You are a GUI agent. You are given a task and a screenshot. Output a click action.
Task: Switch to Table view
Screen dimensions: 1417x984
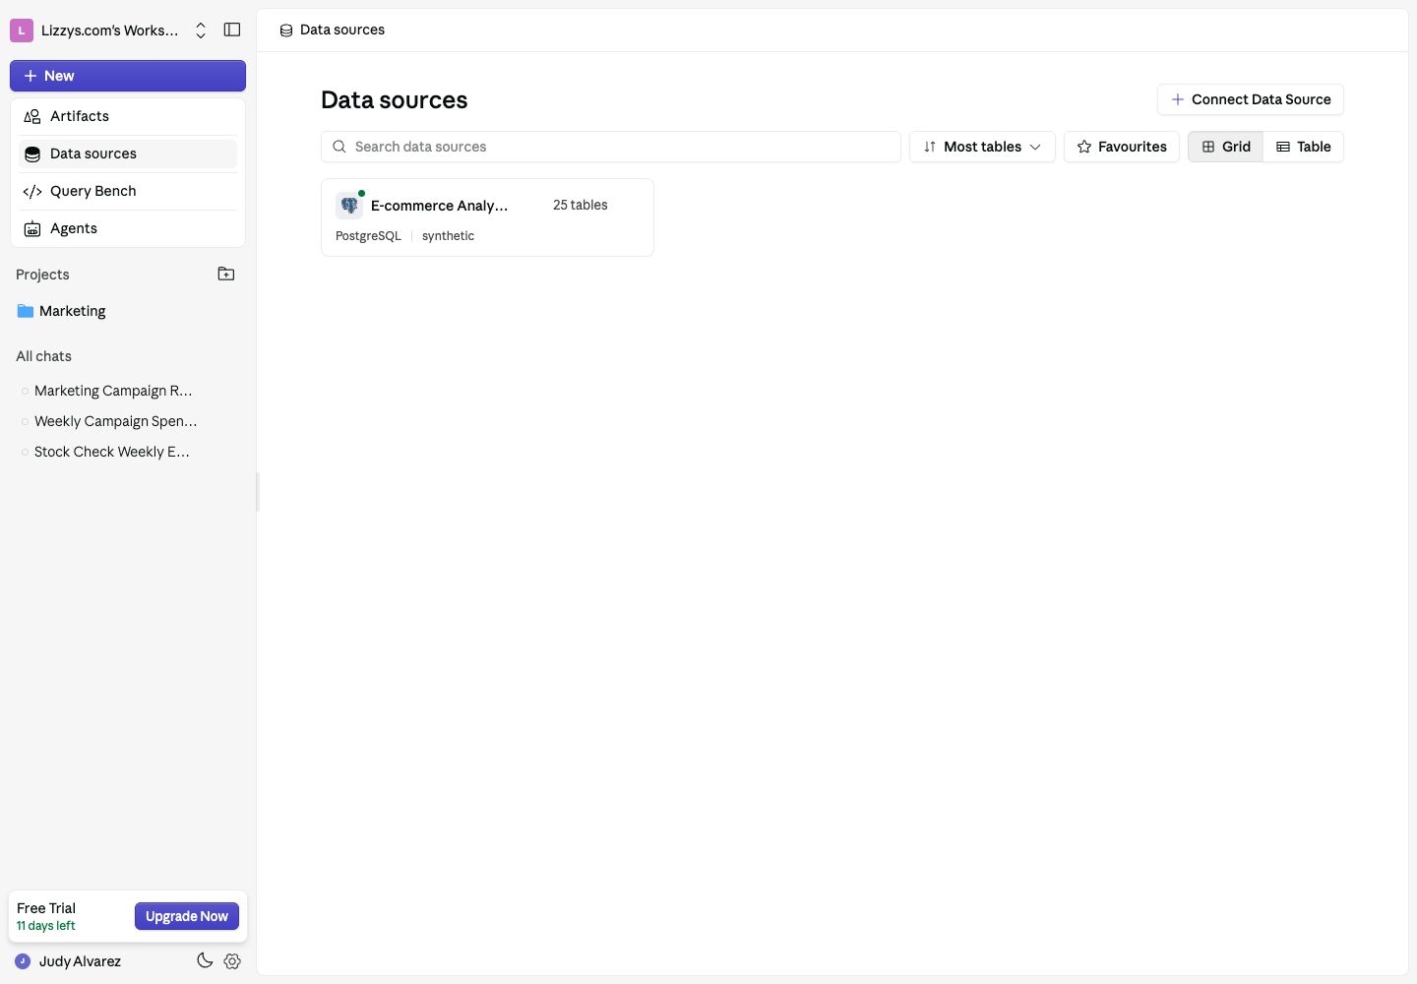[1304, 147]
